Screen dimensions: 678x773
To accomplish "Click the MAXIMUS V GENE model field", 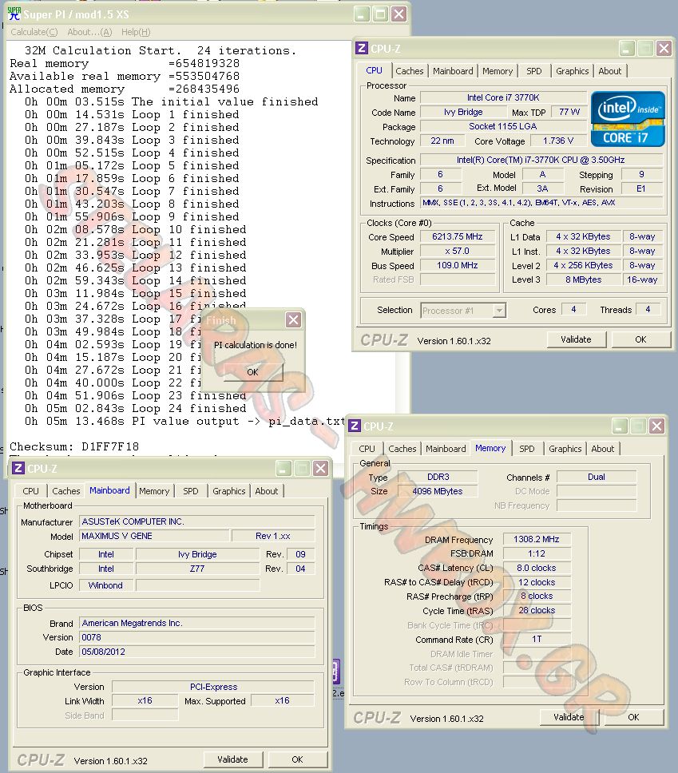I will [154, 536].
